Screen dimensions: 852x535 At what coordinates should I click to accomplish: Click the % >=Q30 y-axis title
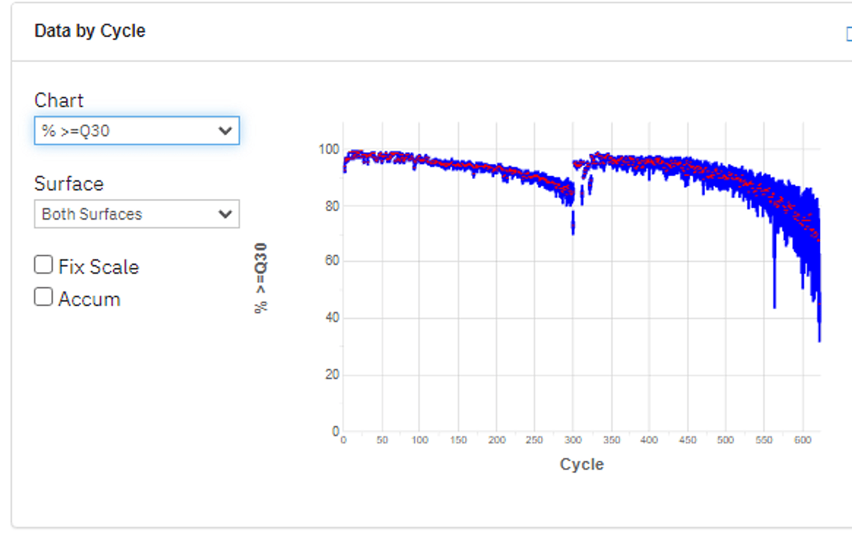pyautogui.click(x=261, y=277)
